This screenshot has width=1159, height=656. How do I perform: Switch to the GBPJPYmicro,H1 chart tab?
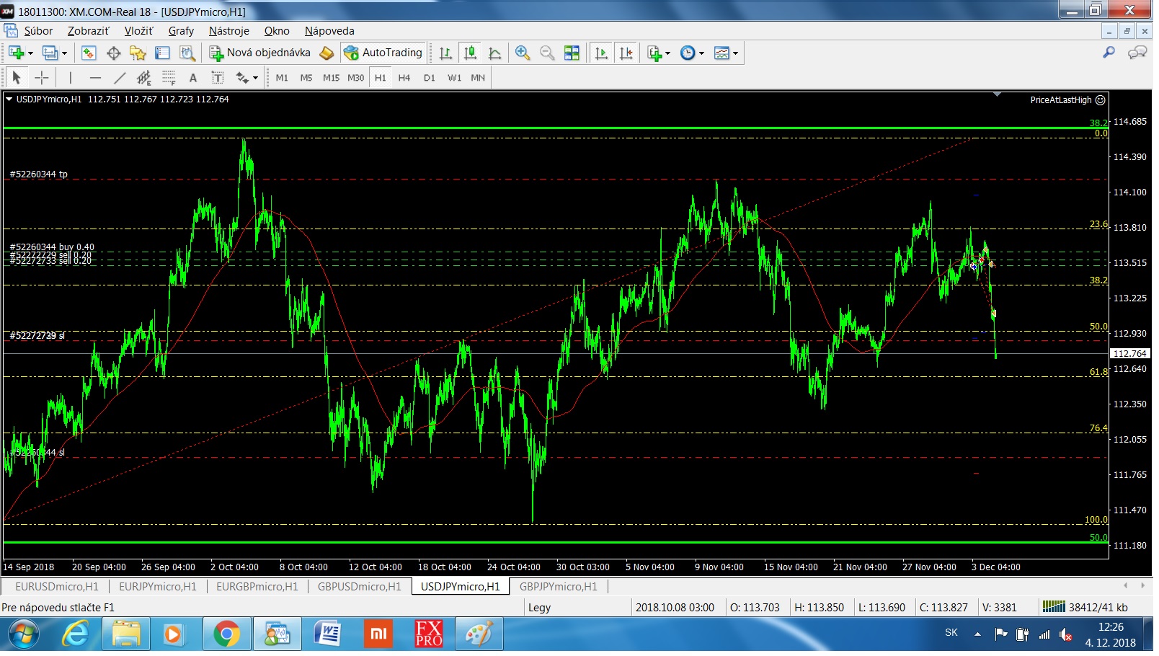pos(558,587)
